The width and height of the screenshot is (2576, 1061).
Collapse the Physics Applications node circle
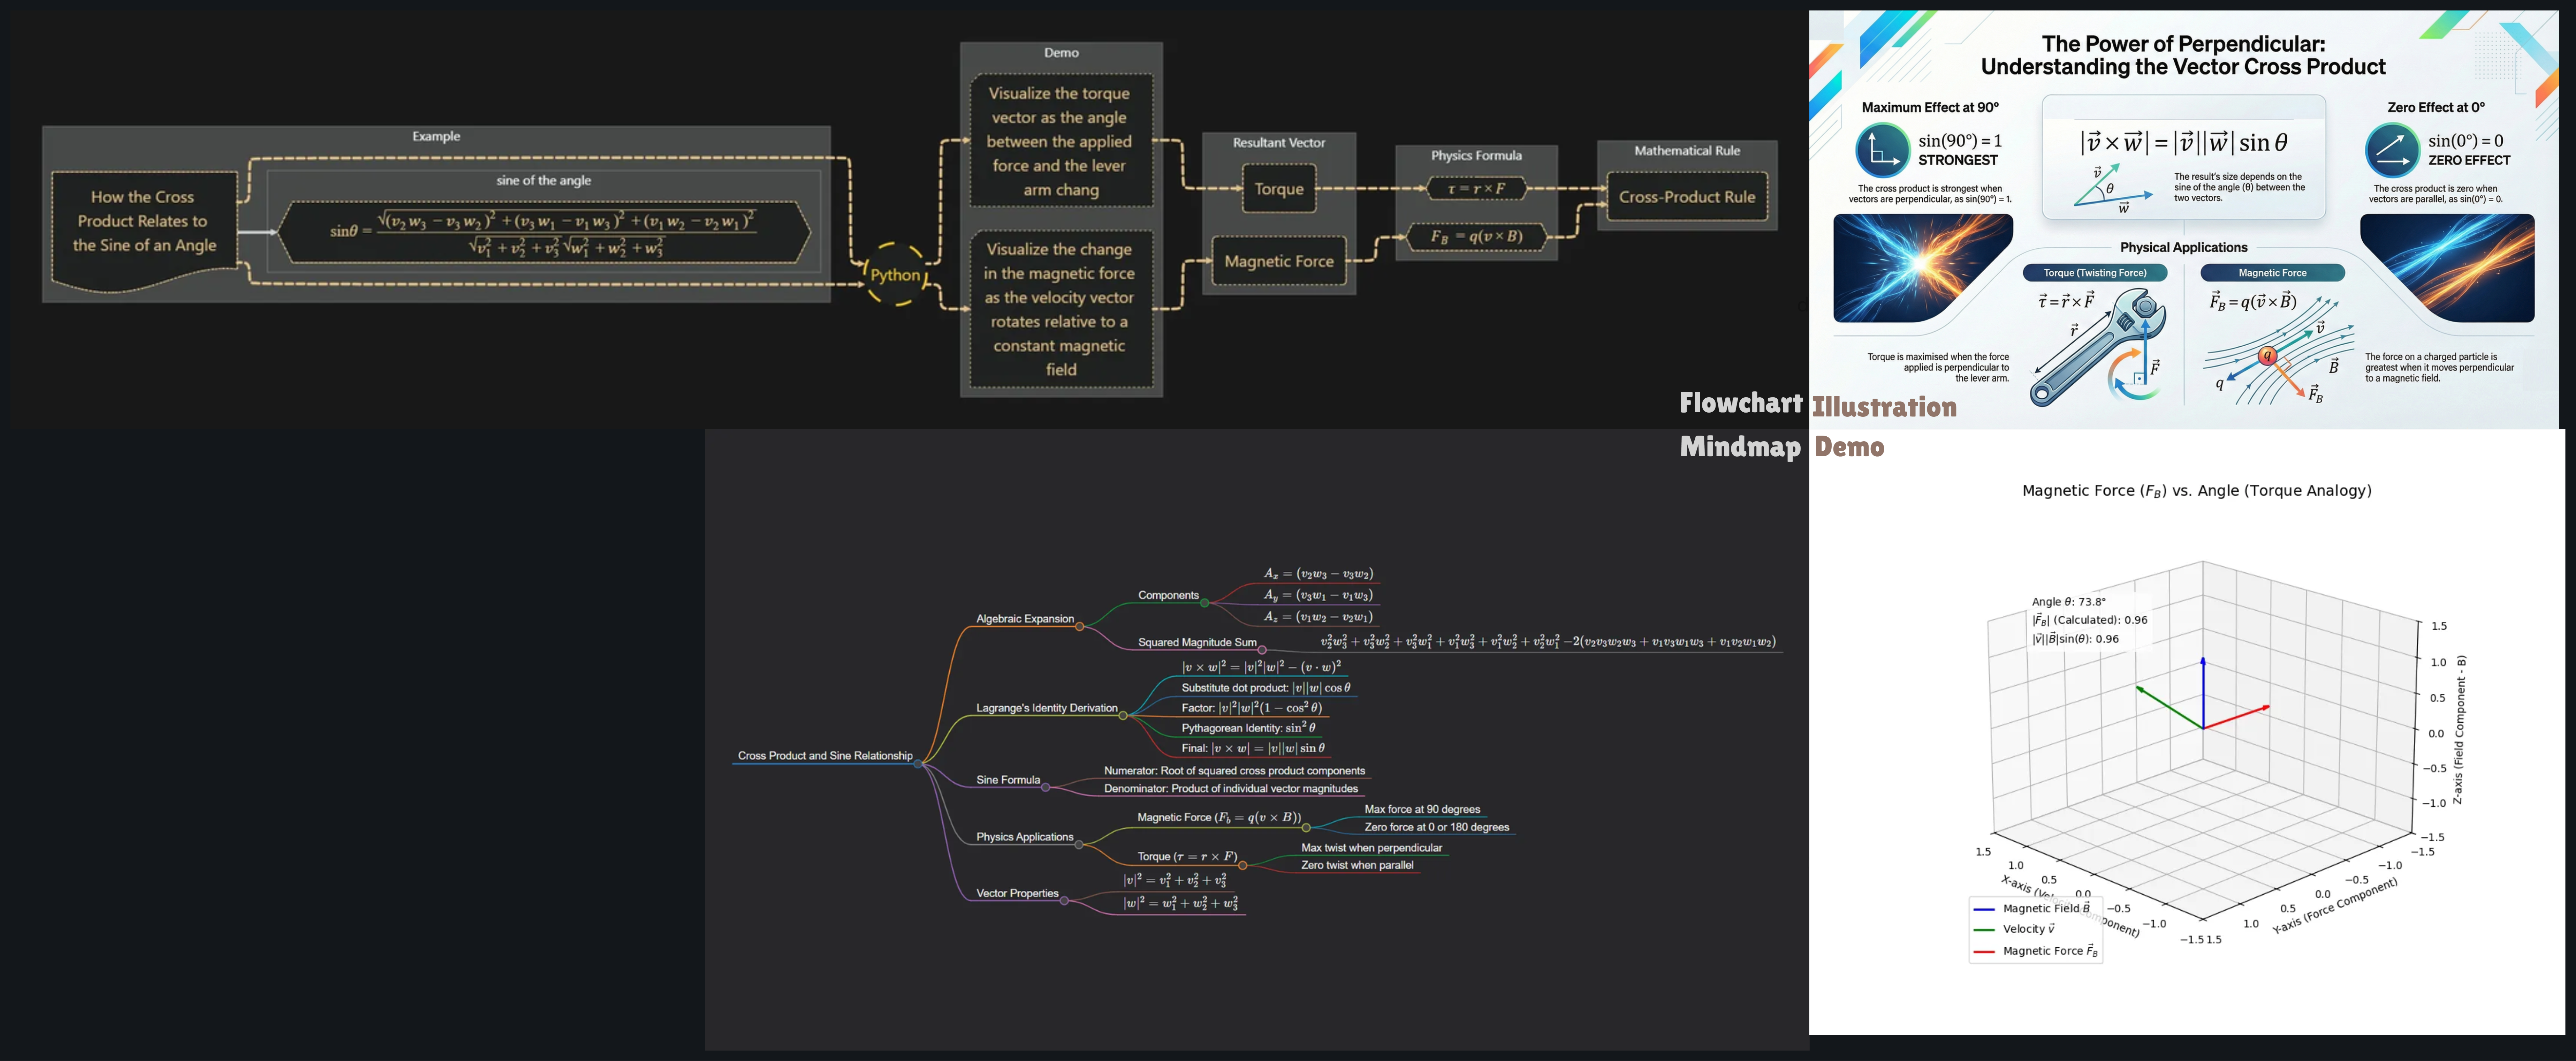[x=1079, y=845]
